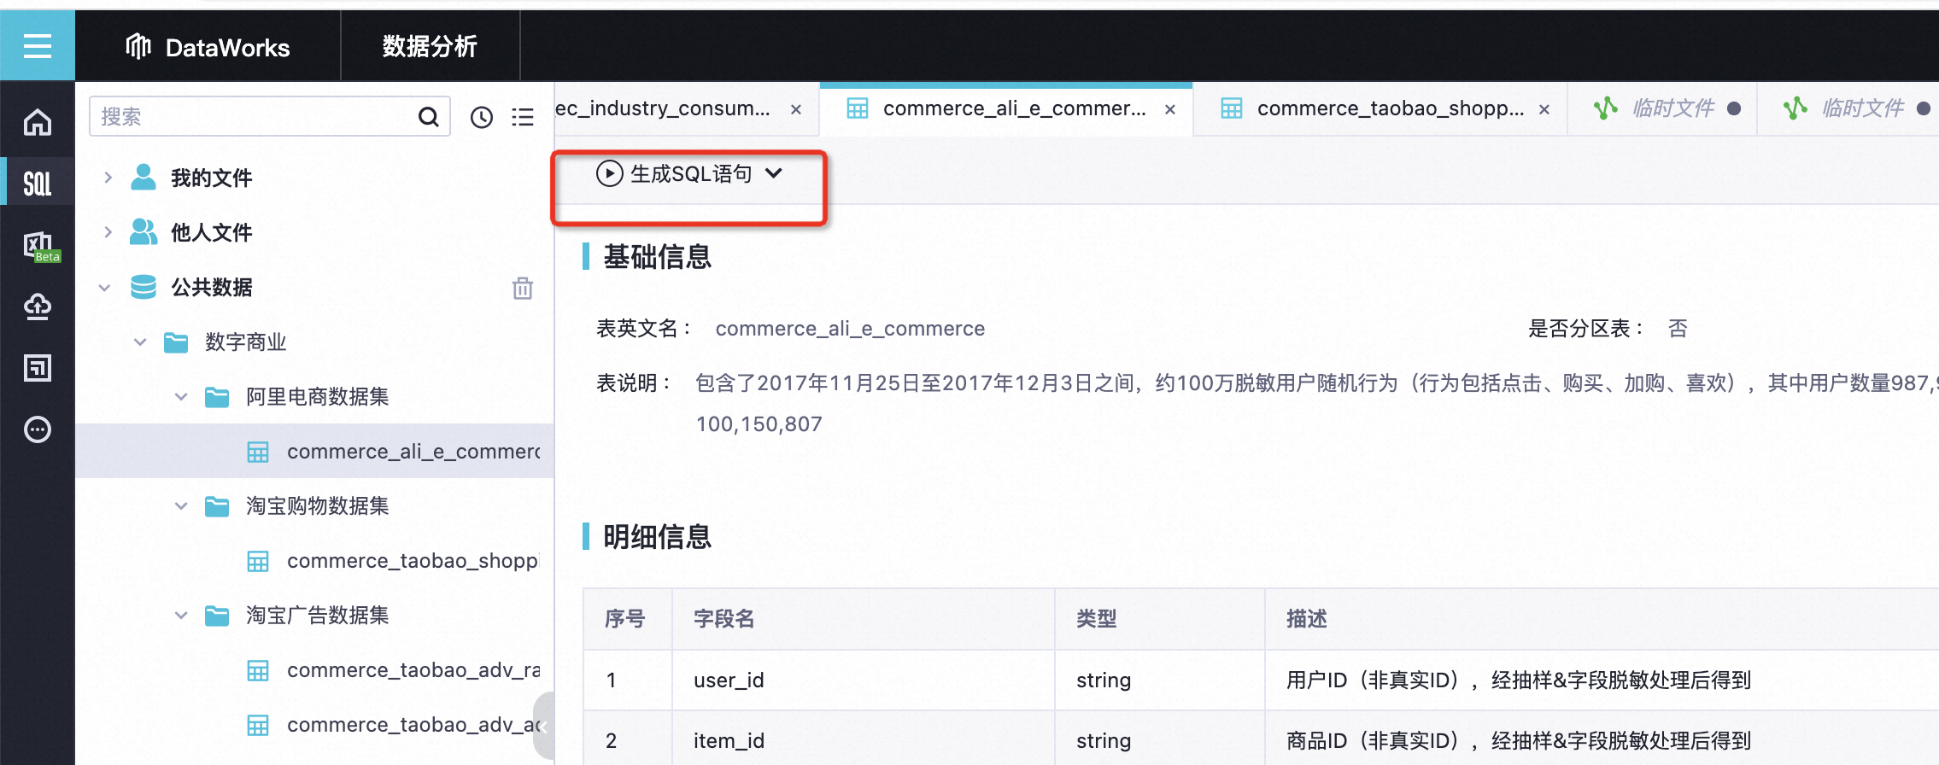Click the 我的文件 user icon

(x=144, y=178)
